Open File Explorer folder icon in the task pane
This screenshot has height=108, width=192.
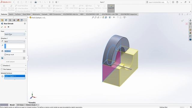(190, 27)
